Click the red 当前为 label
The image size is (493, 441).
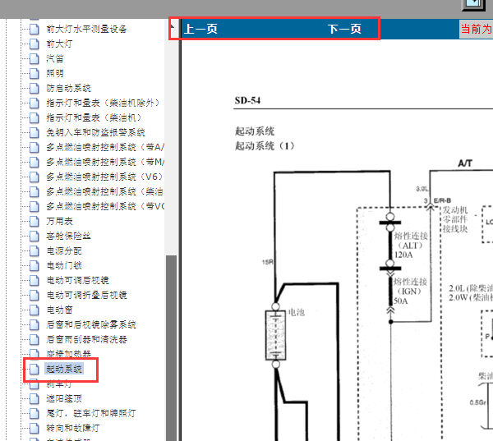(476, 29)
